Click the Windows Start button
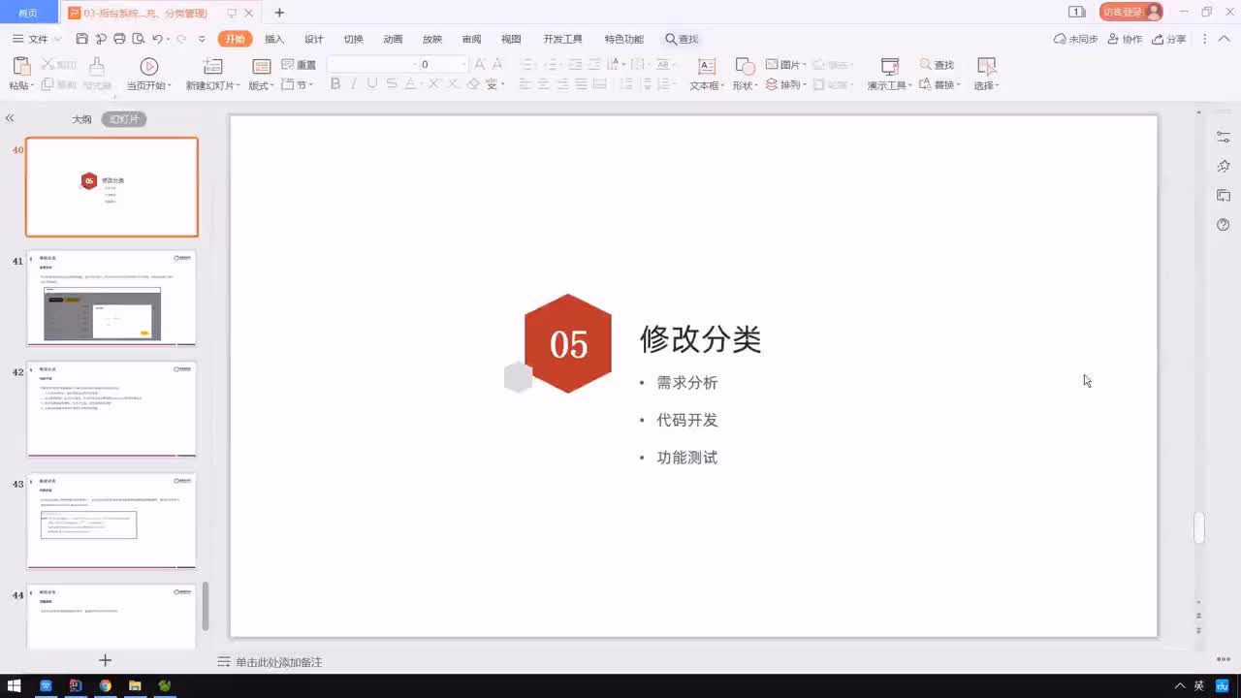 tap(14, 685)
